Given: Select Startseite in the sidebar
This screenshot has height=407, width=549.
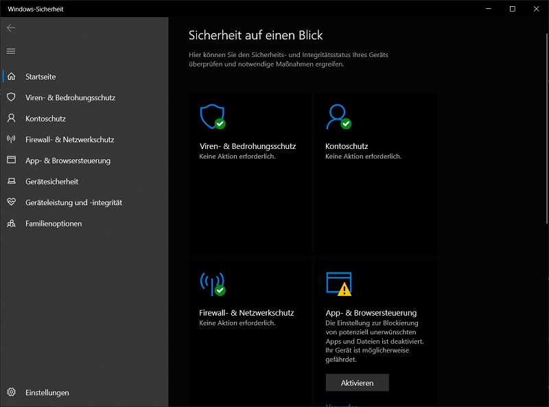Looking at the screenshot, I should pos(84,76).
